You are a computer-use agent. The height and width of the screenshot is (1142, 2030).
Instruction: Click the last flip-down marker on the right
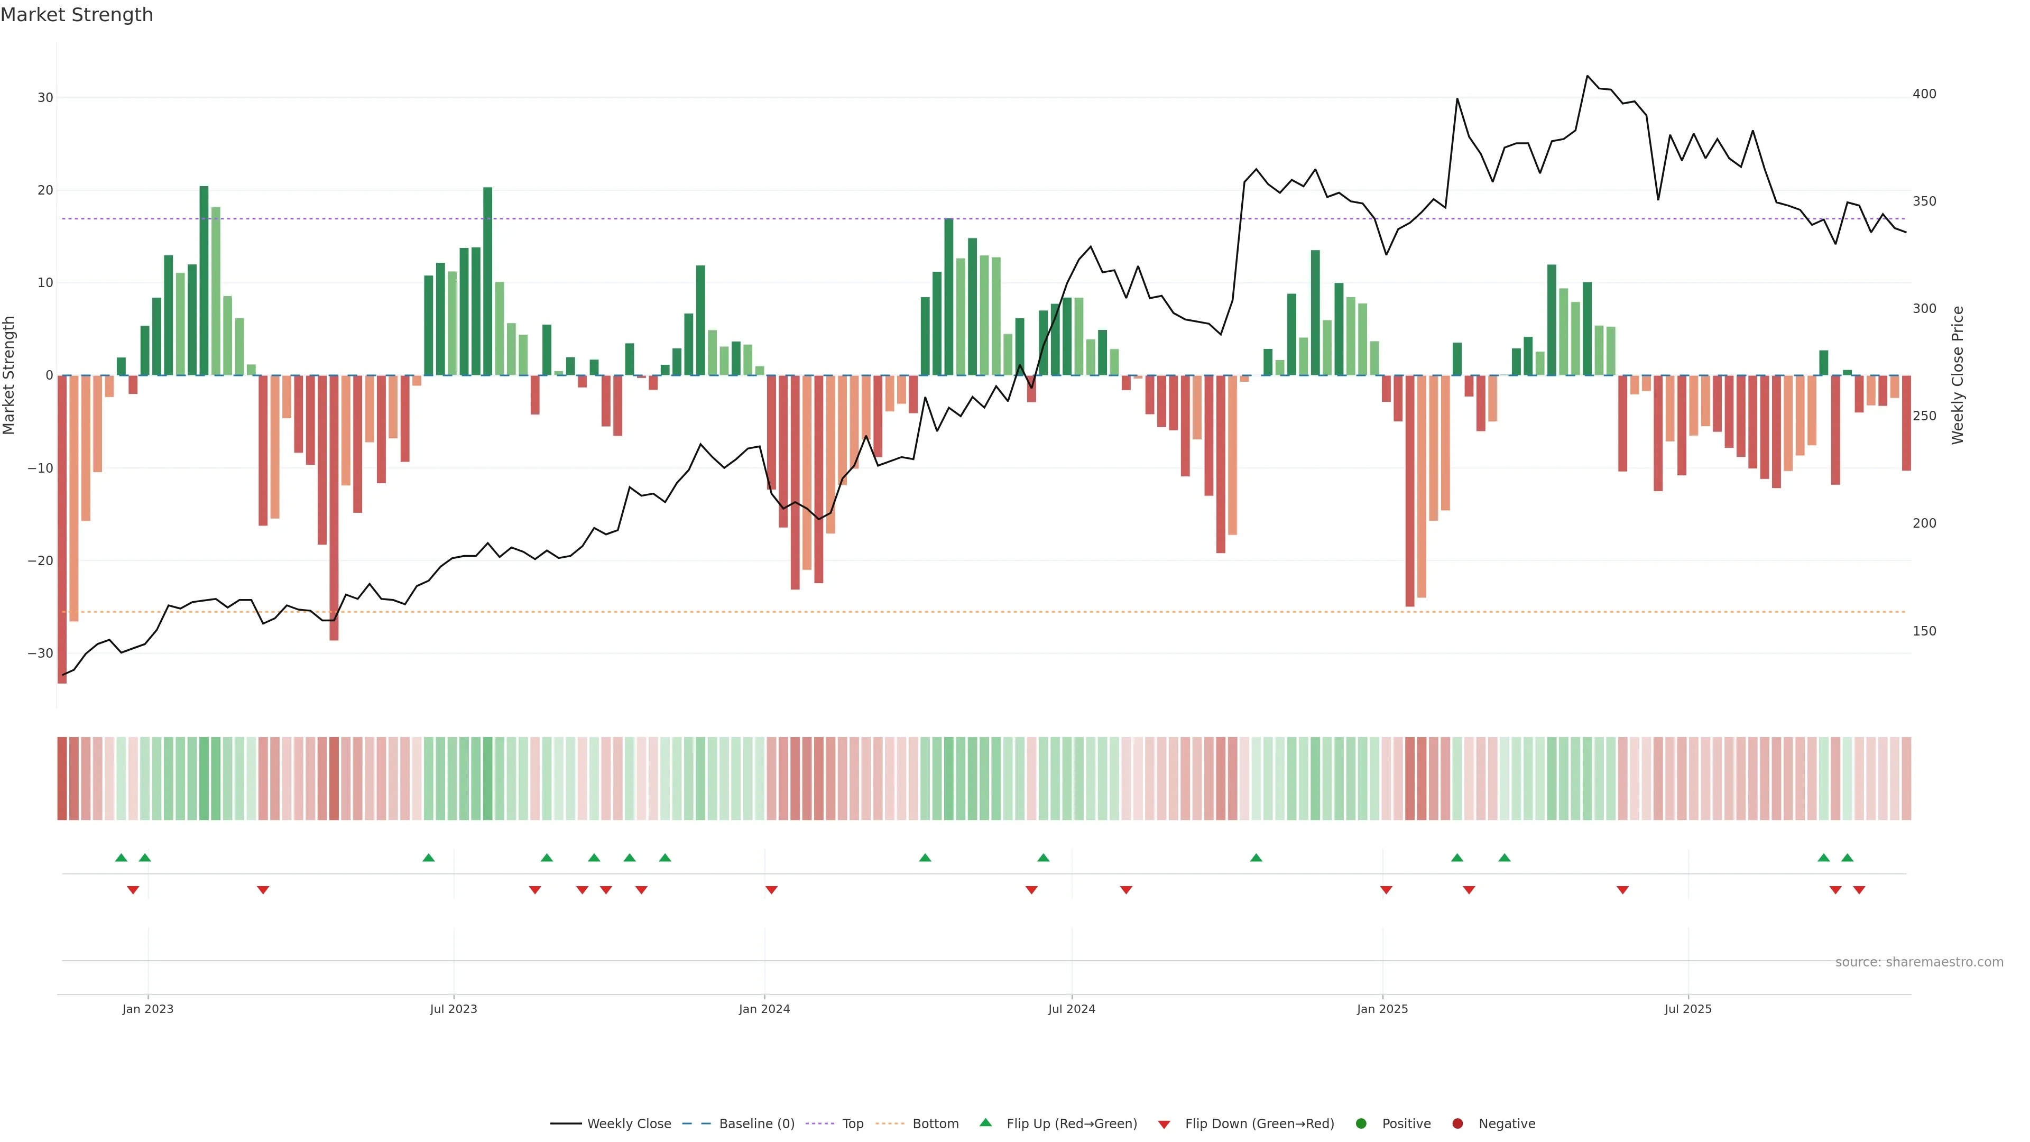[x=1859, y=890]
